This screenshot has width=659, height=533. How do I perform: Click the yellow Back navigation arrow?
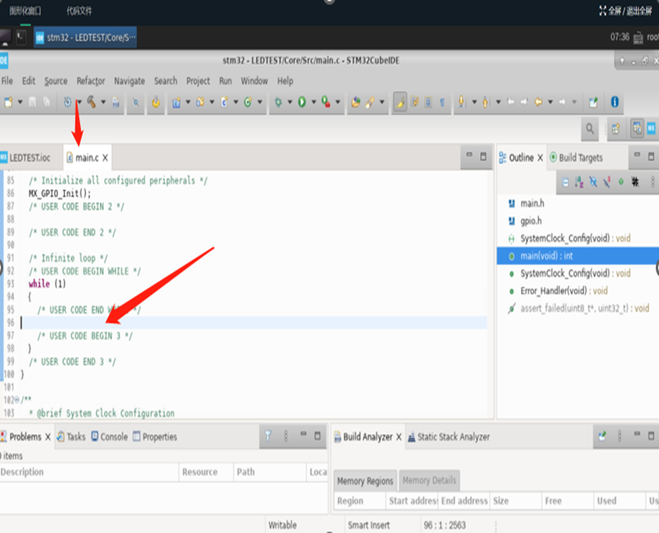pos(538,102)
